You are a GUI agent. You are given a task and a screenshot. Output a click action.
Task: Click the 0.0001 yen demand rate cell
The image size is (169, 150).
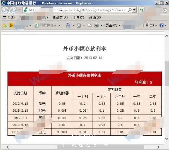(x=62, y=132)
